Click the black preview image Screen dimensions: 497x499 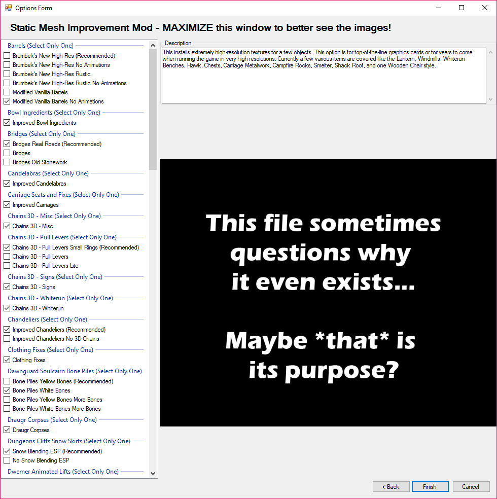click(328, 293)
